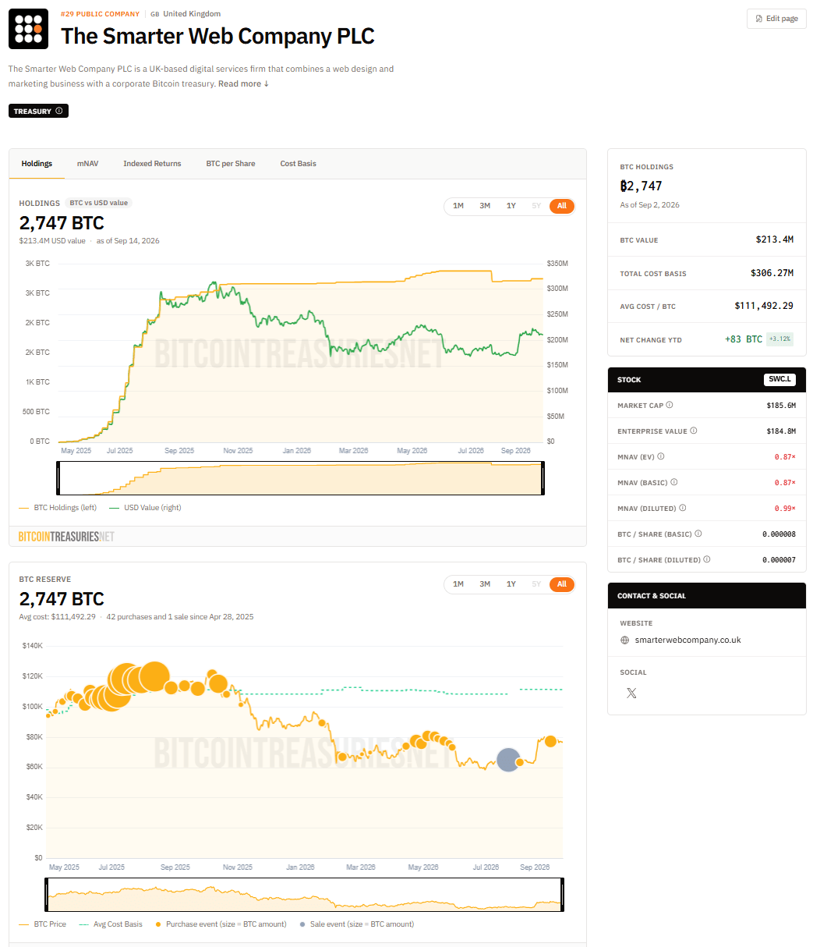Click the Holdings chart navigator overview strip
813x947 pixels.
click(x=300, y=478)
